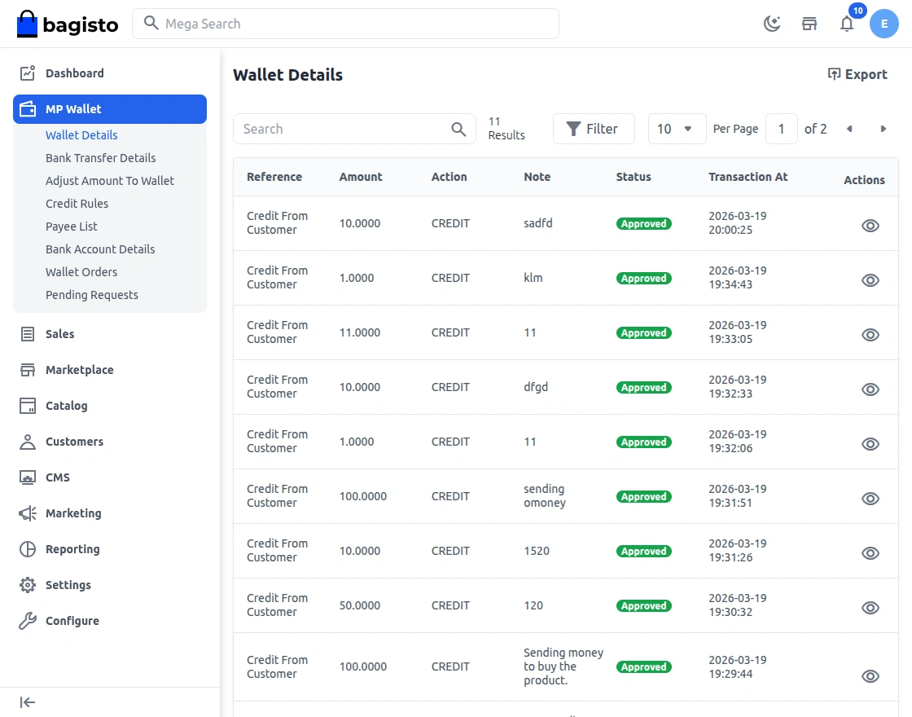
Task: Toggle dark mode with the moon icon
Action: 772,24
